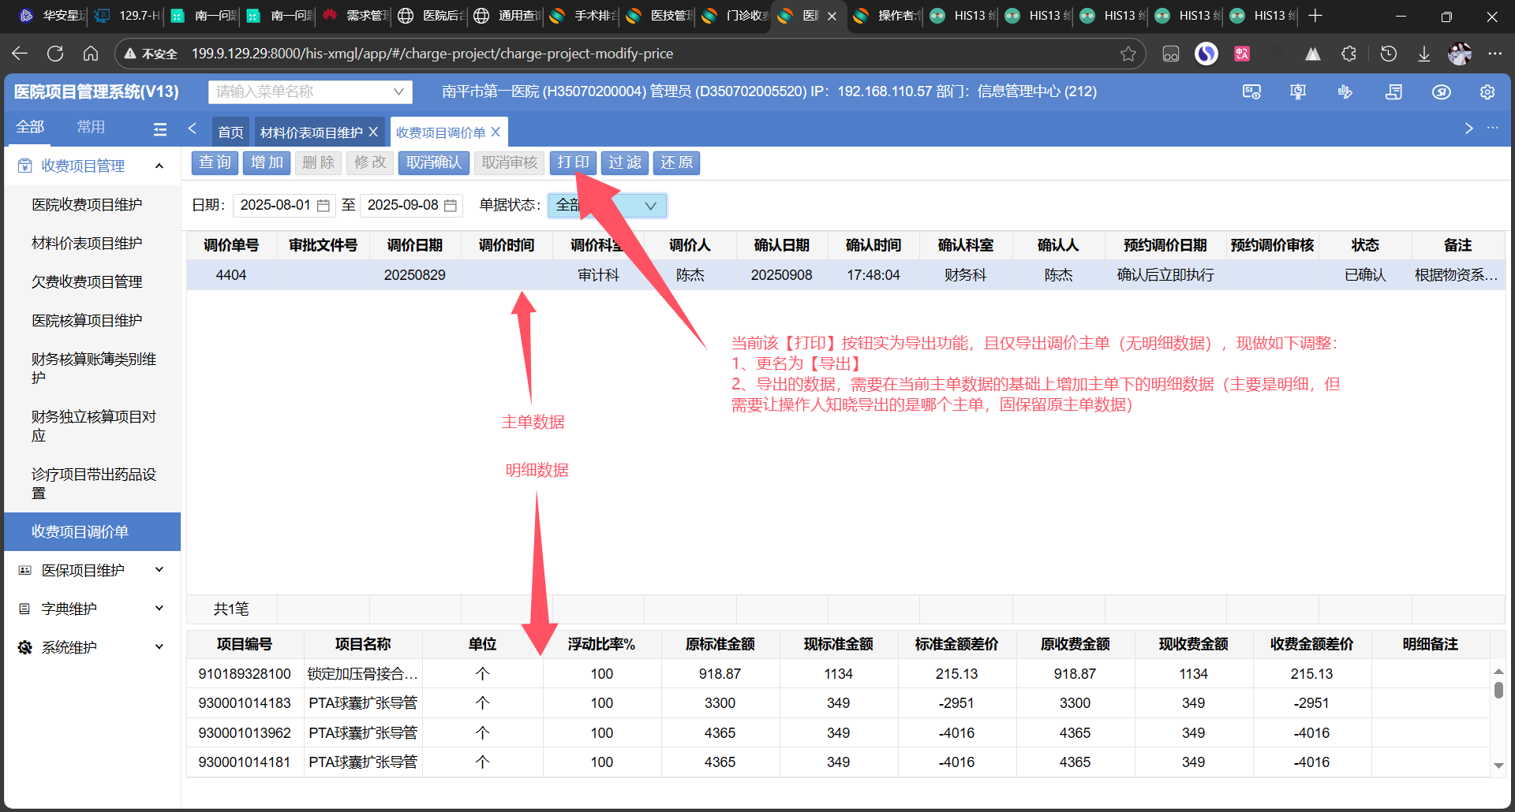1515x812 pixels.
Task: Open a new browser tab with plus
Action: 1315,16
